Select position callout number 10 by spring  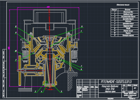tap(16, 51)
